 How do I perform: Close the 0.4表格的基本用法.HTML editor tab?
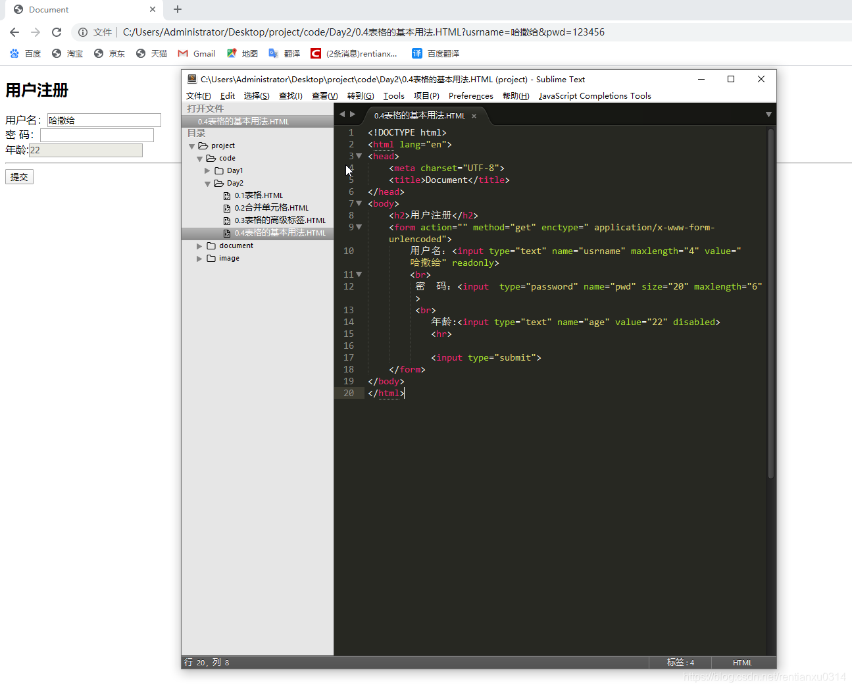click(x=474, y=116)
